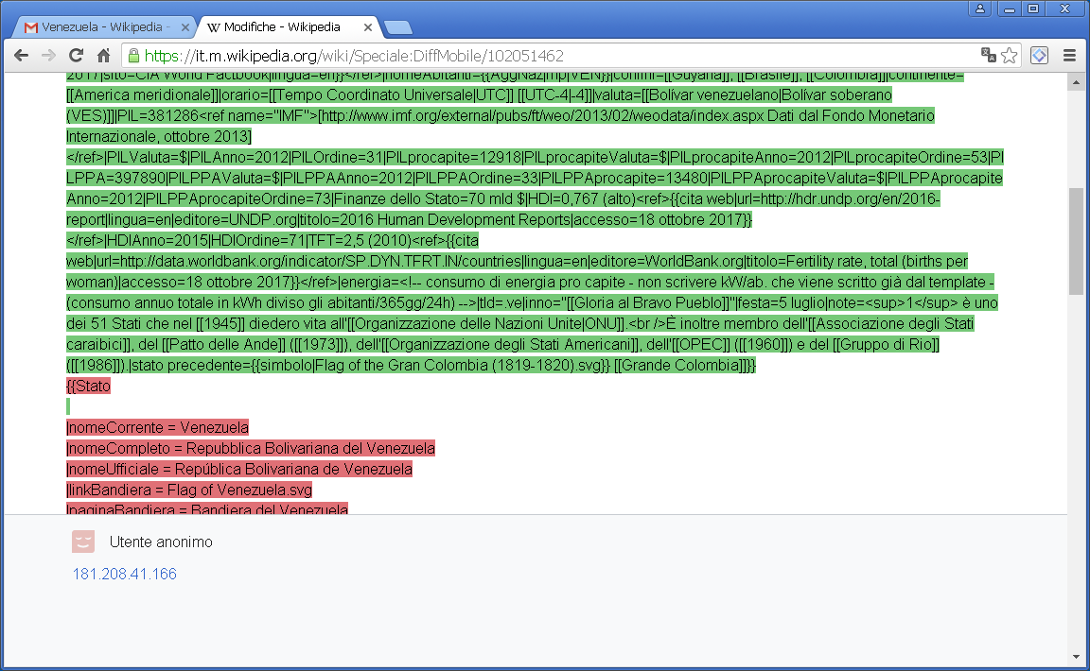This screenshot has width=1090, height=671.
Task: Reload the current page
Action: coord(77,55)
